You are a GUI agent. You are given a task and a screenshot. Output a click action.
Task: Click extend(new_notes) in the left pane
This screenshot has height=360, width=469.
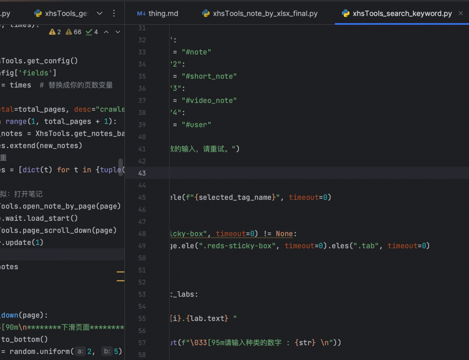(46, 146)
